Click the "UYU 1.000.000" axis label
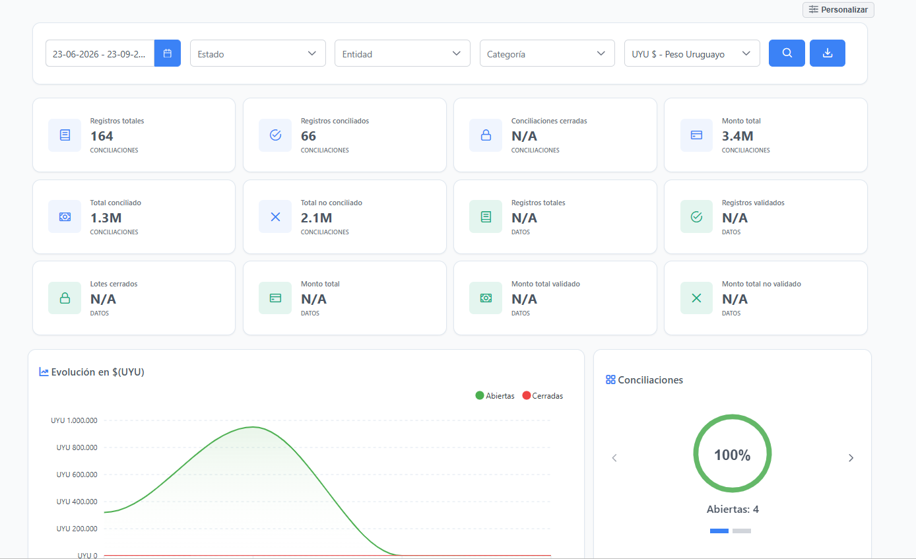The image size is (916, 559). coord(75,420)
